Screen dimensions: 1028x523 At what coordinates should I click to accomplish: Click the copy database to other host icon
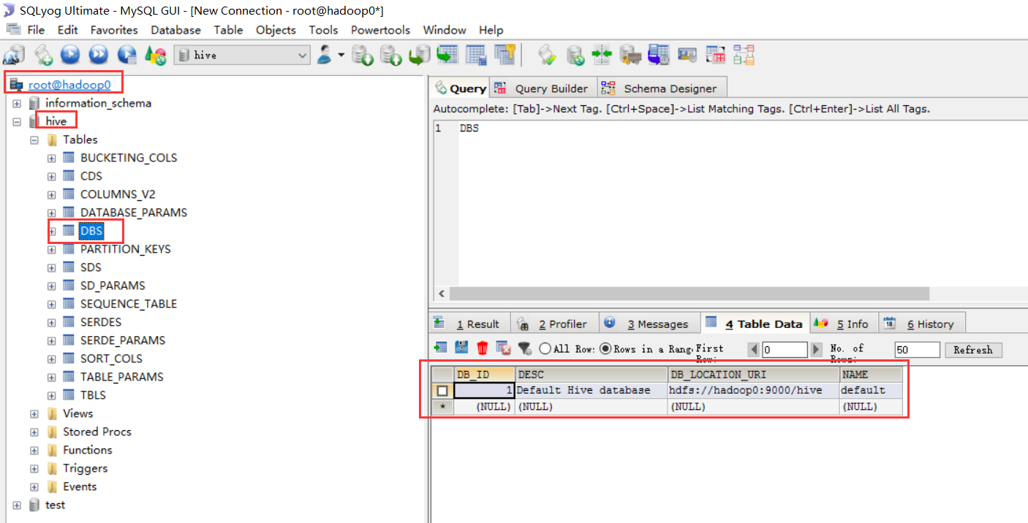420,55
